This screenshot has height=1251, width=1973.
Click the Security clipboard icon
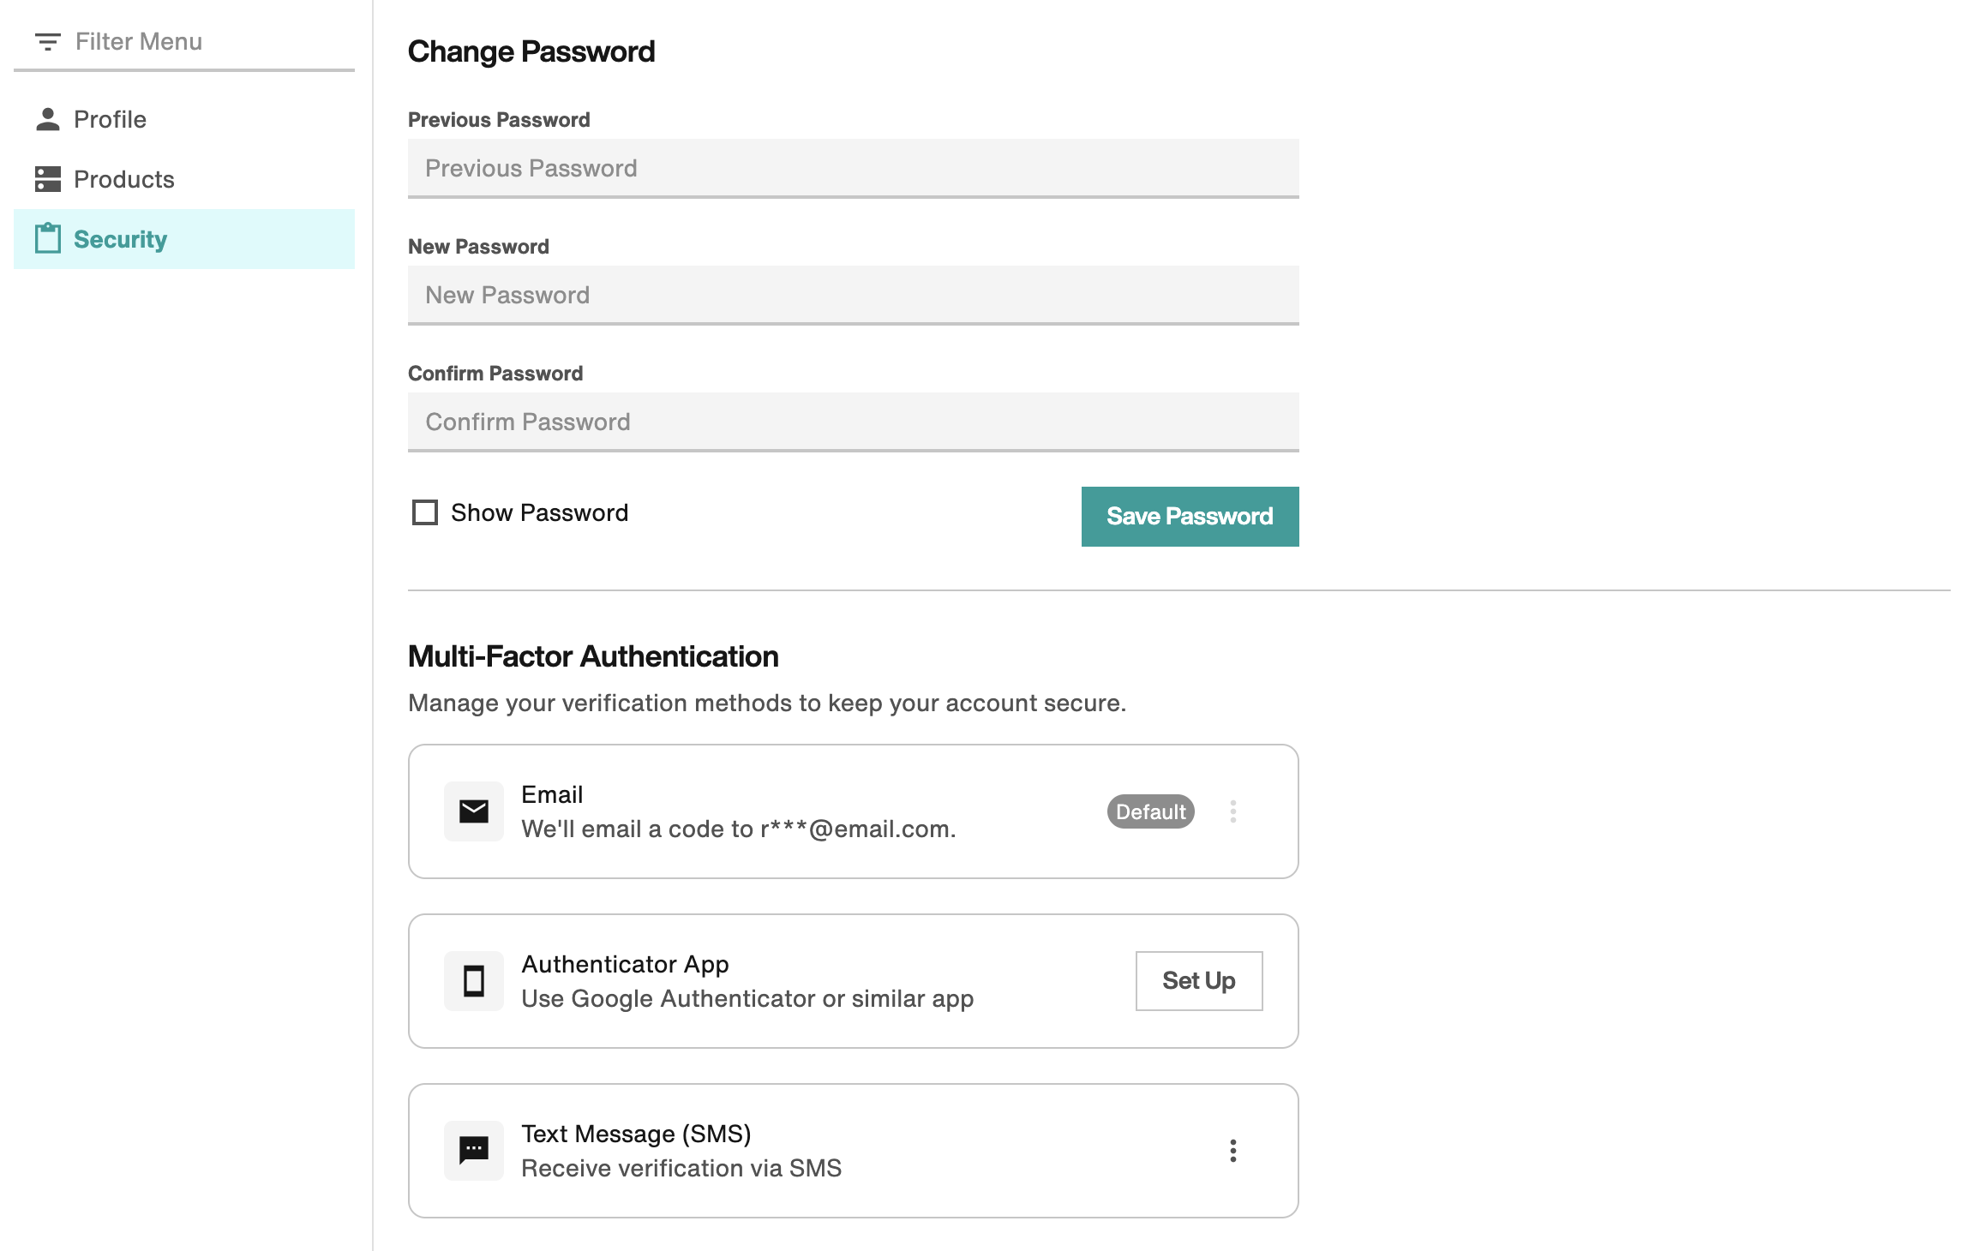(x=48, y=239)
